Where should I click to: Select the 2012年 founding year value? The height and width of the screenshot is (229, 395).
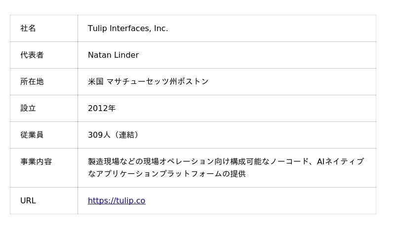point(102,109)
